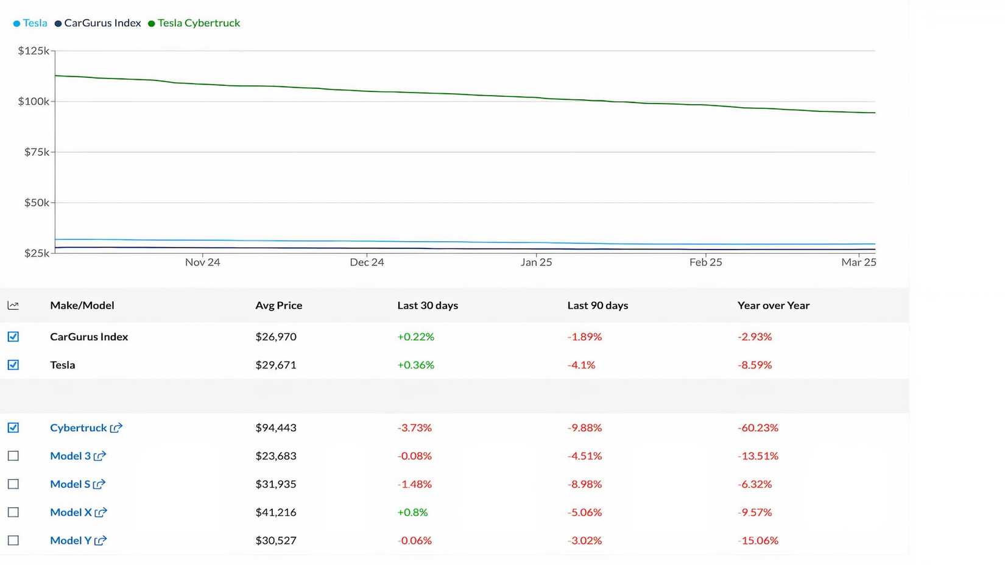Click the $25k y-axis label
The height and width of the screenshot is (565, 1005).
[37, 253]
